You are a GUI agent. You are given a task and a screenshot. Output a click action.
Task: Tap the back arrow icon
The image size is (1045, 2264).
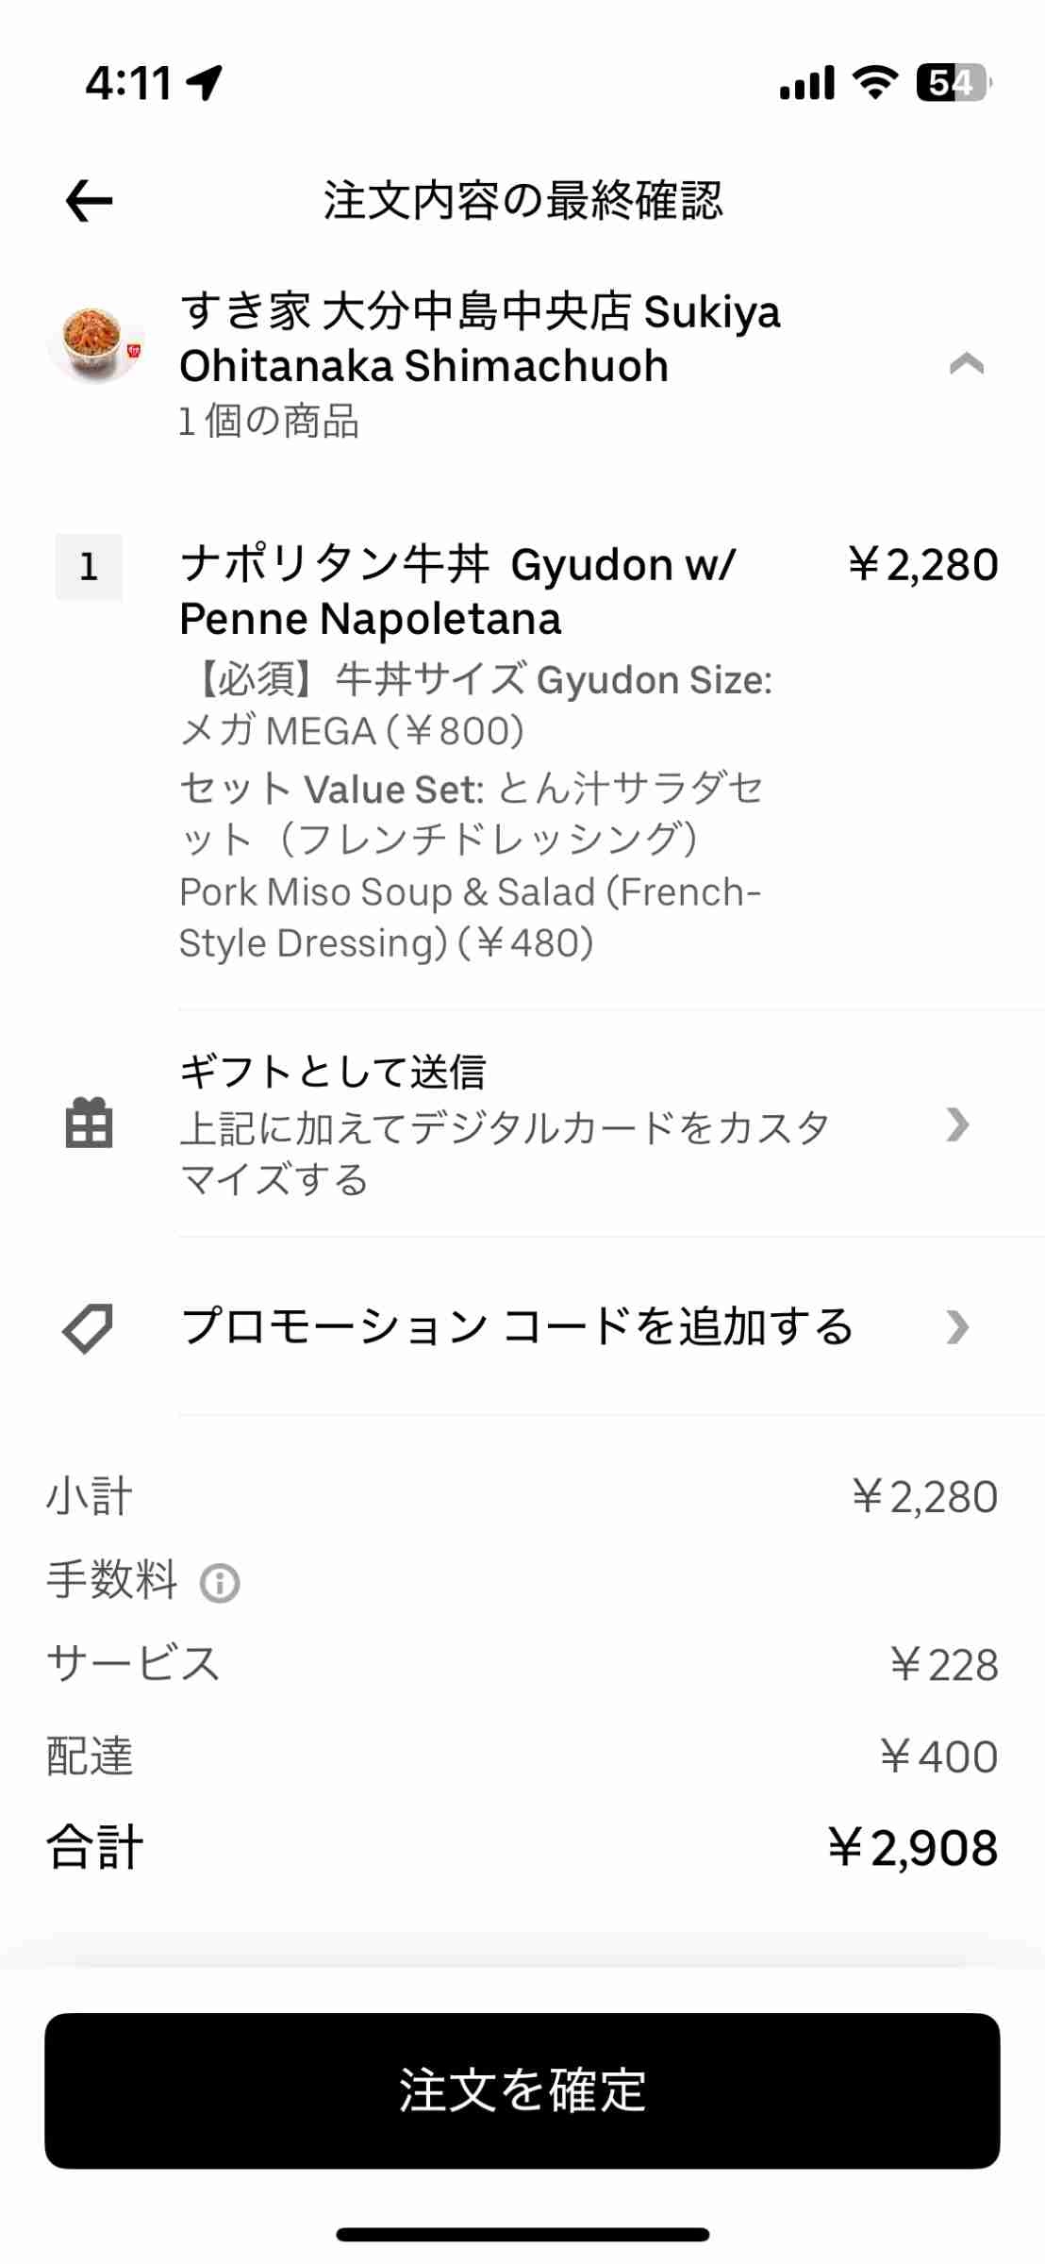click(90, 201)
